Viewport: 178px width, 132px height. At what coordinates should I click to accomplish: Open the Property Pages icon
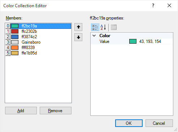pos(114,27)
